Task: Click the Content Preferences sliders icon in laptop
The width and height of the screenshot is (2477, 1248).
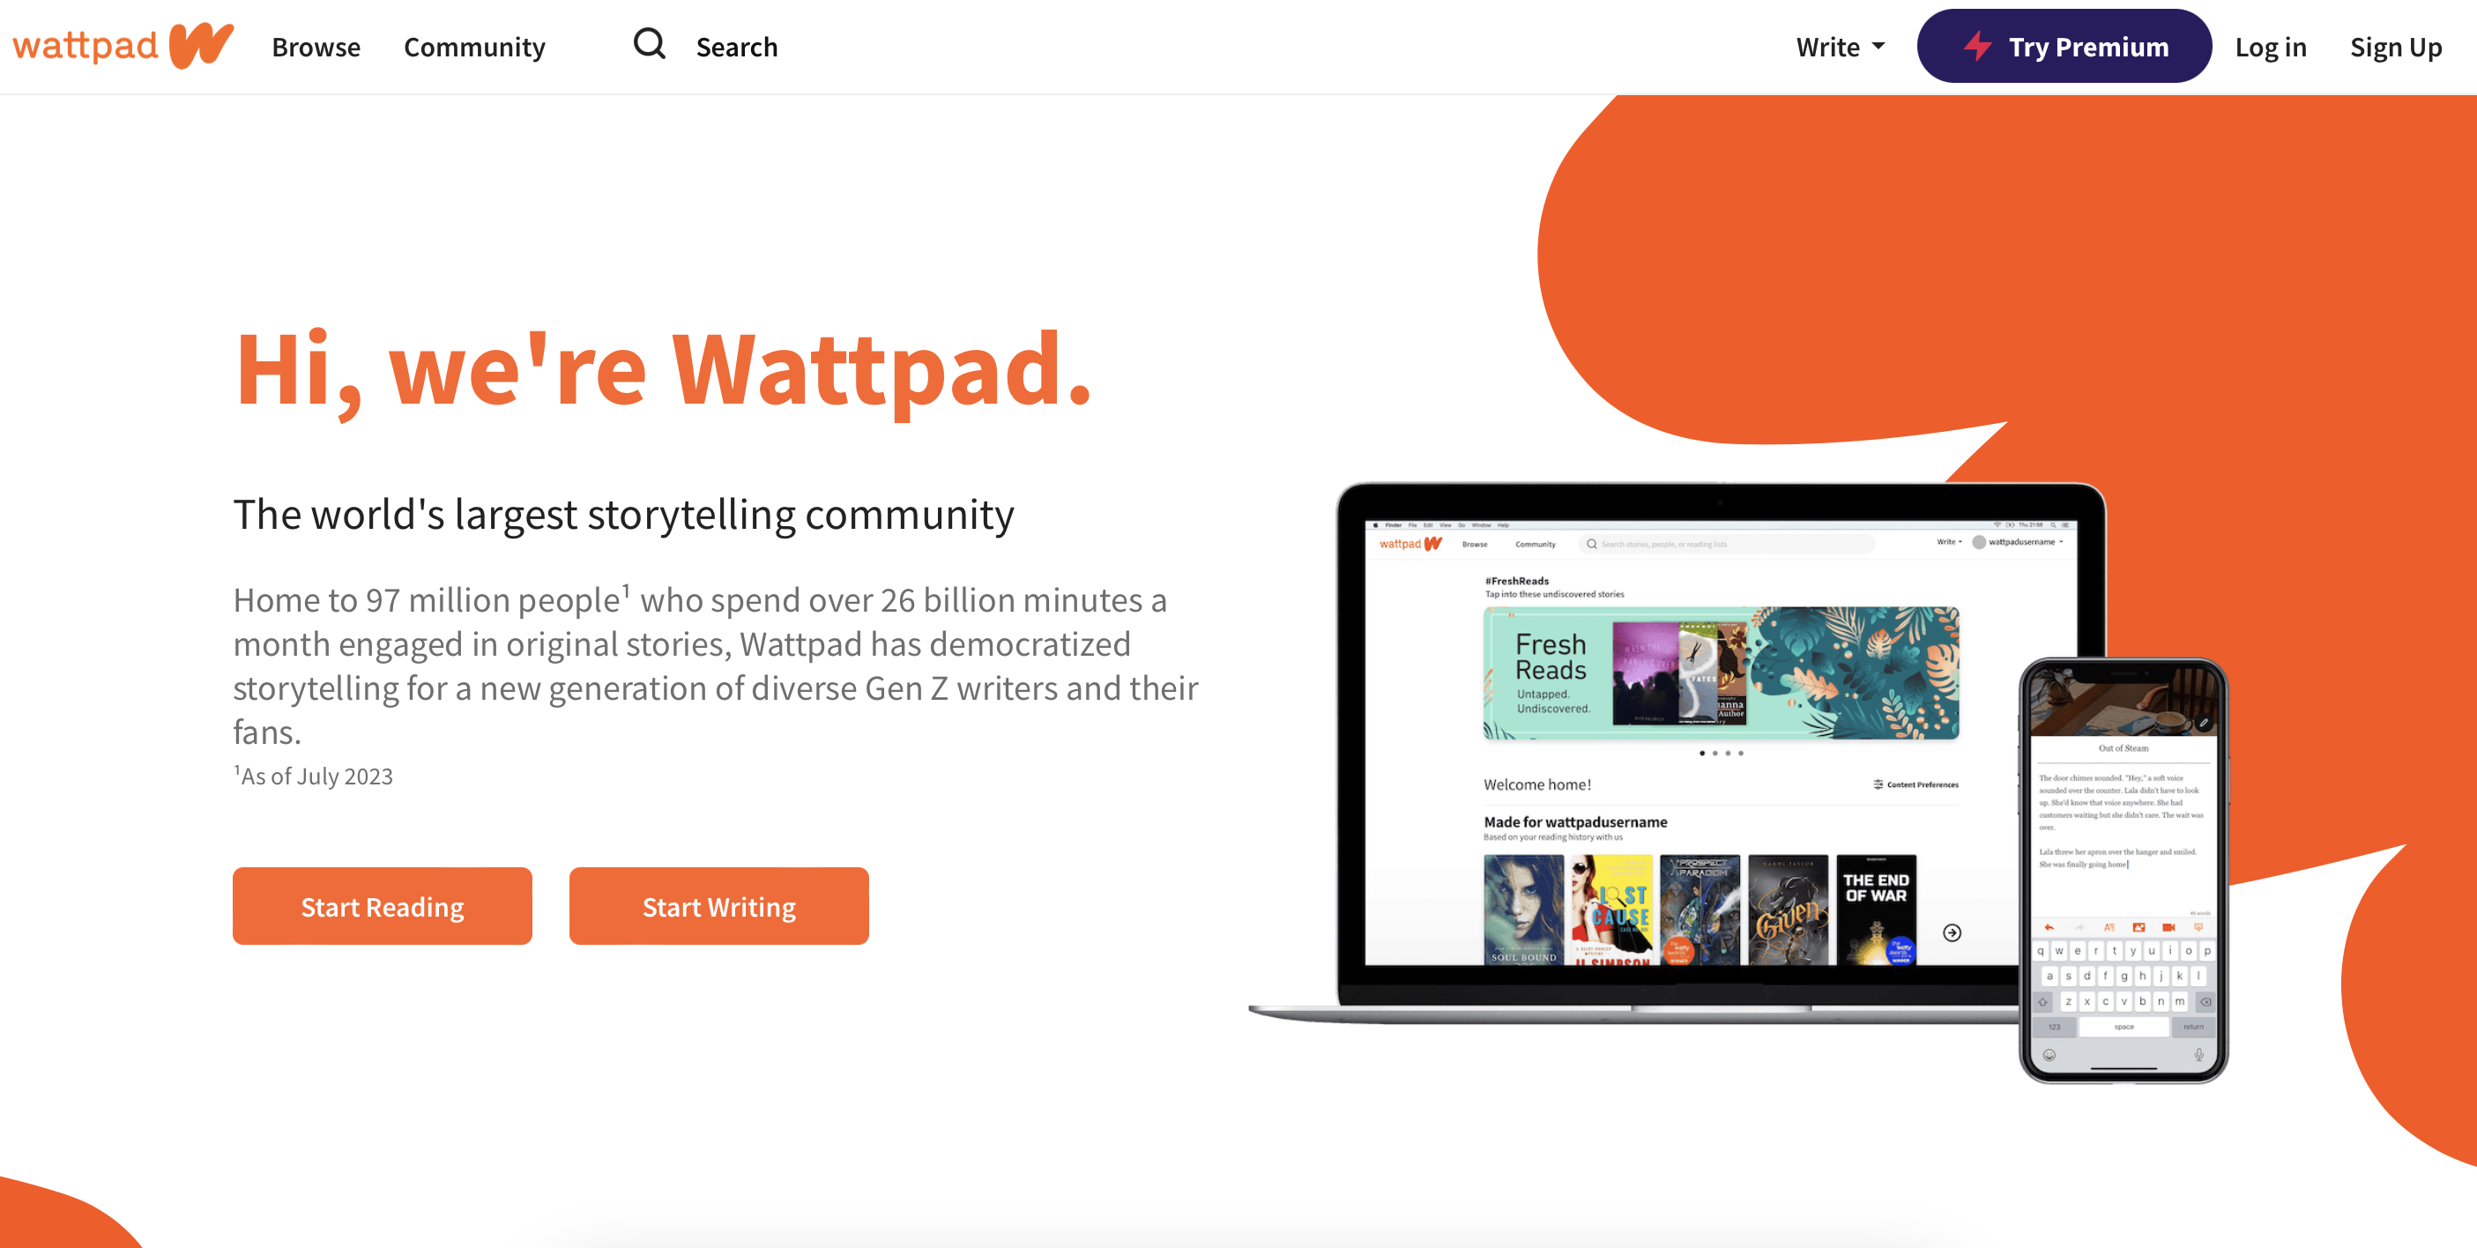Action: 1877,784
